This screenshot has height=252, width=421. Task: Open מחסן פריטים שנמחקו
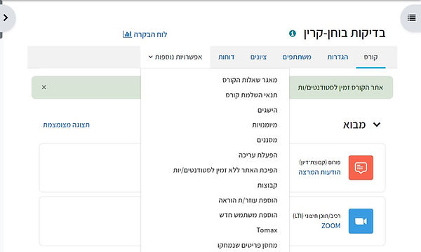click(247, 245)
